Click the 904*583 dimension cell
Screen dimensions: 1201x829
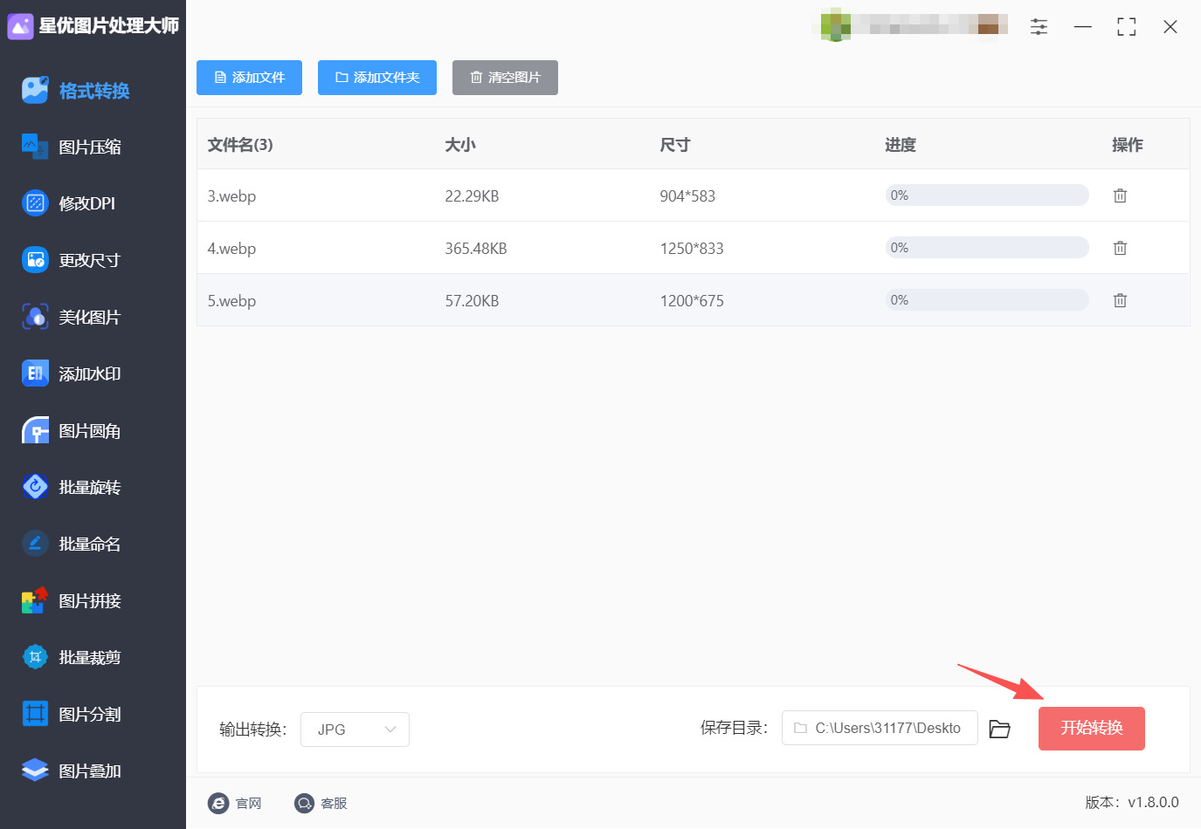click(x=687, y=196)
